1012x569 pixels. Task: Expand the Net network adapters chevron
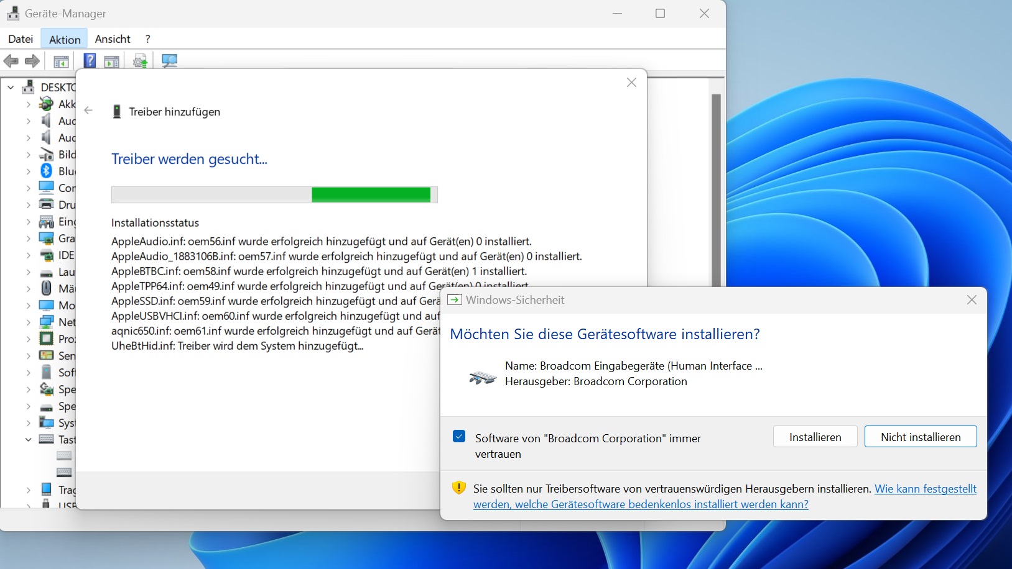click(28, 322)
